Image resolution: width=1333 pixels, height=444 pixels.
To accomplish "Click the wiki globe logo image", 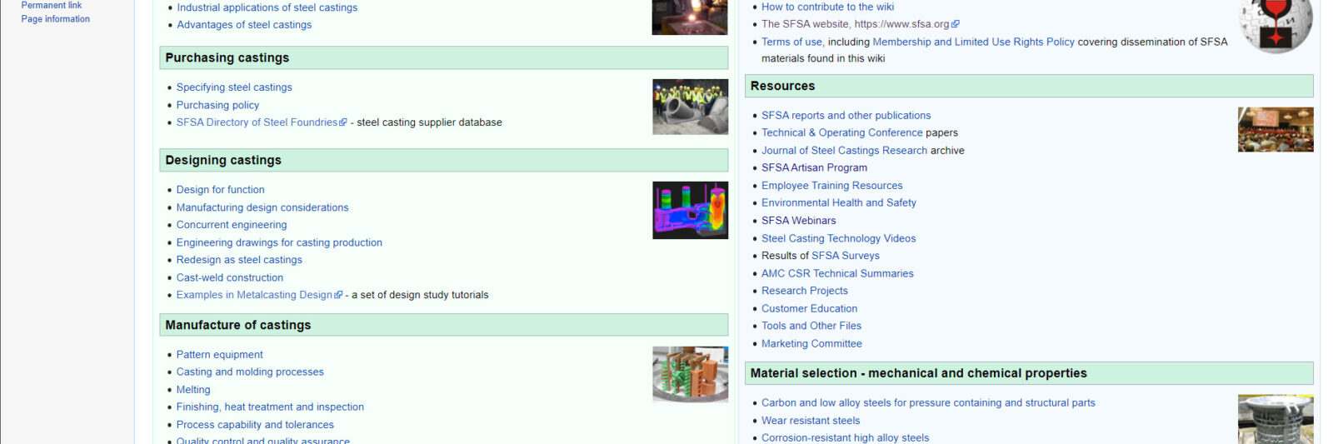I will (x=1275, y=25).
